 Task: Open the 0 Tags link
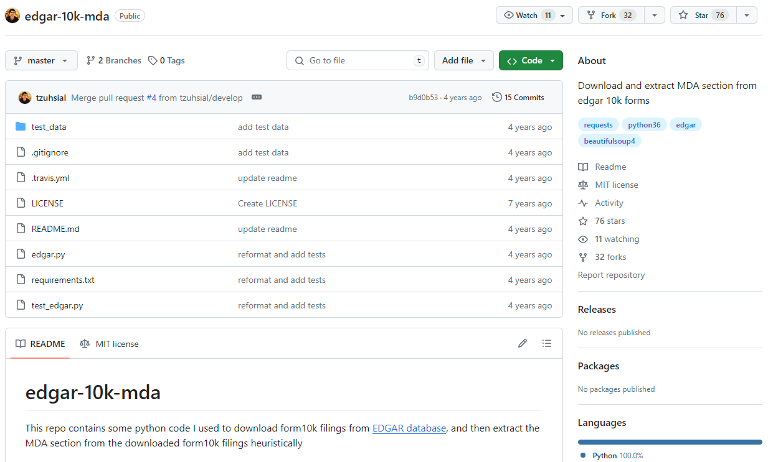click(x=166, y=60)
